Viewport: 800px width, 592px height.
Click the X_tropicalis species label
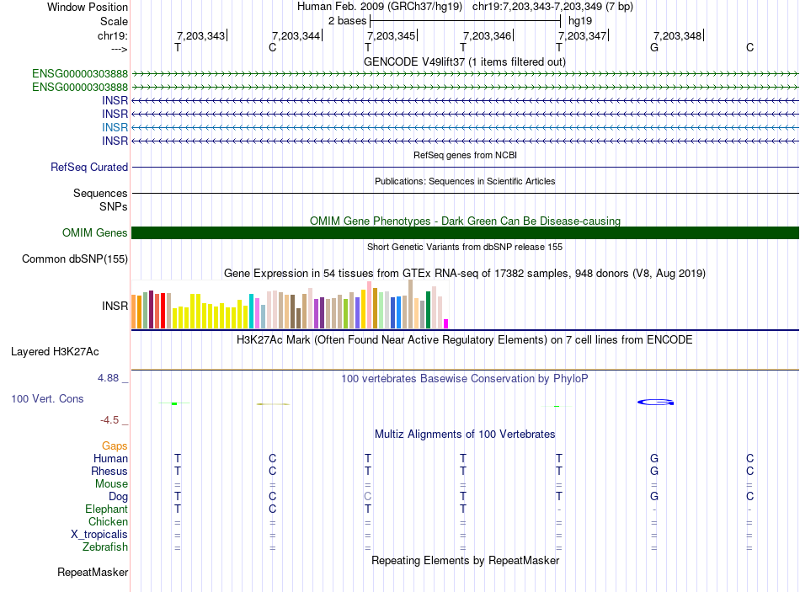tap(99, 535)
